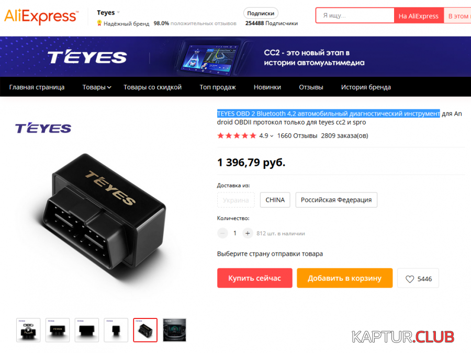Click Добавить в корзину button

(344, 278)
